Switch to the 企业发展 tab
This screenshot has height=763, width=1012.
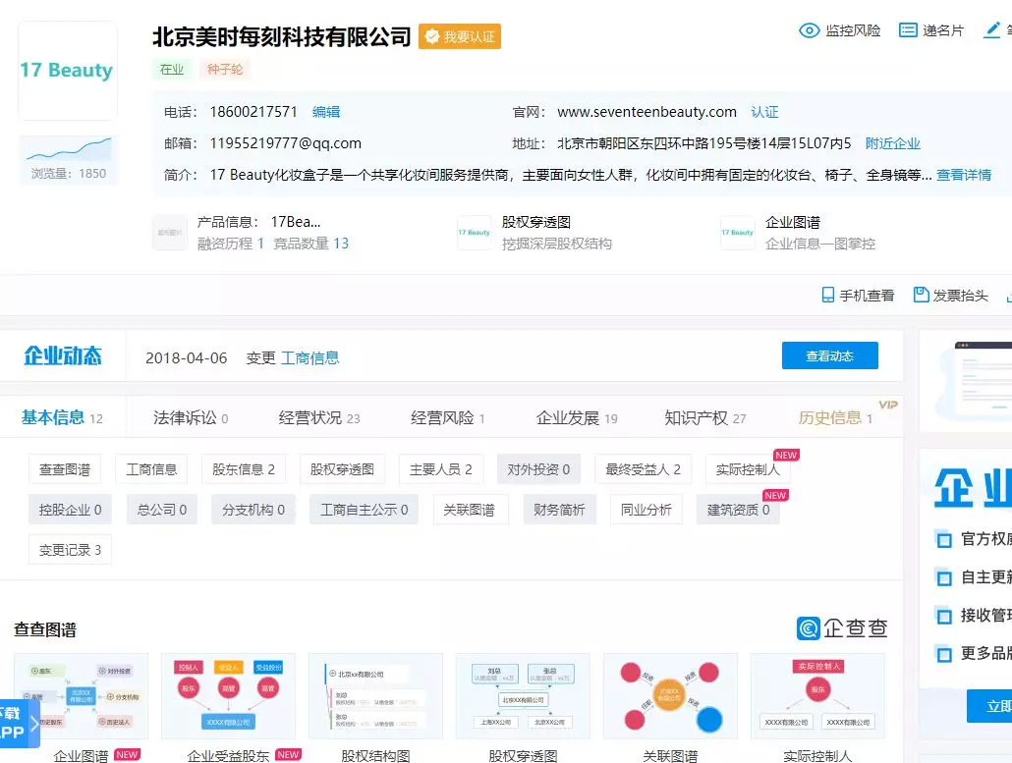tap(577, 418)
